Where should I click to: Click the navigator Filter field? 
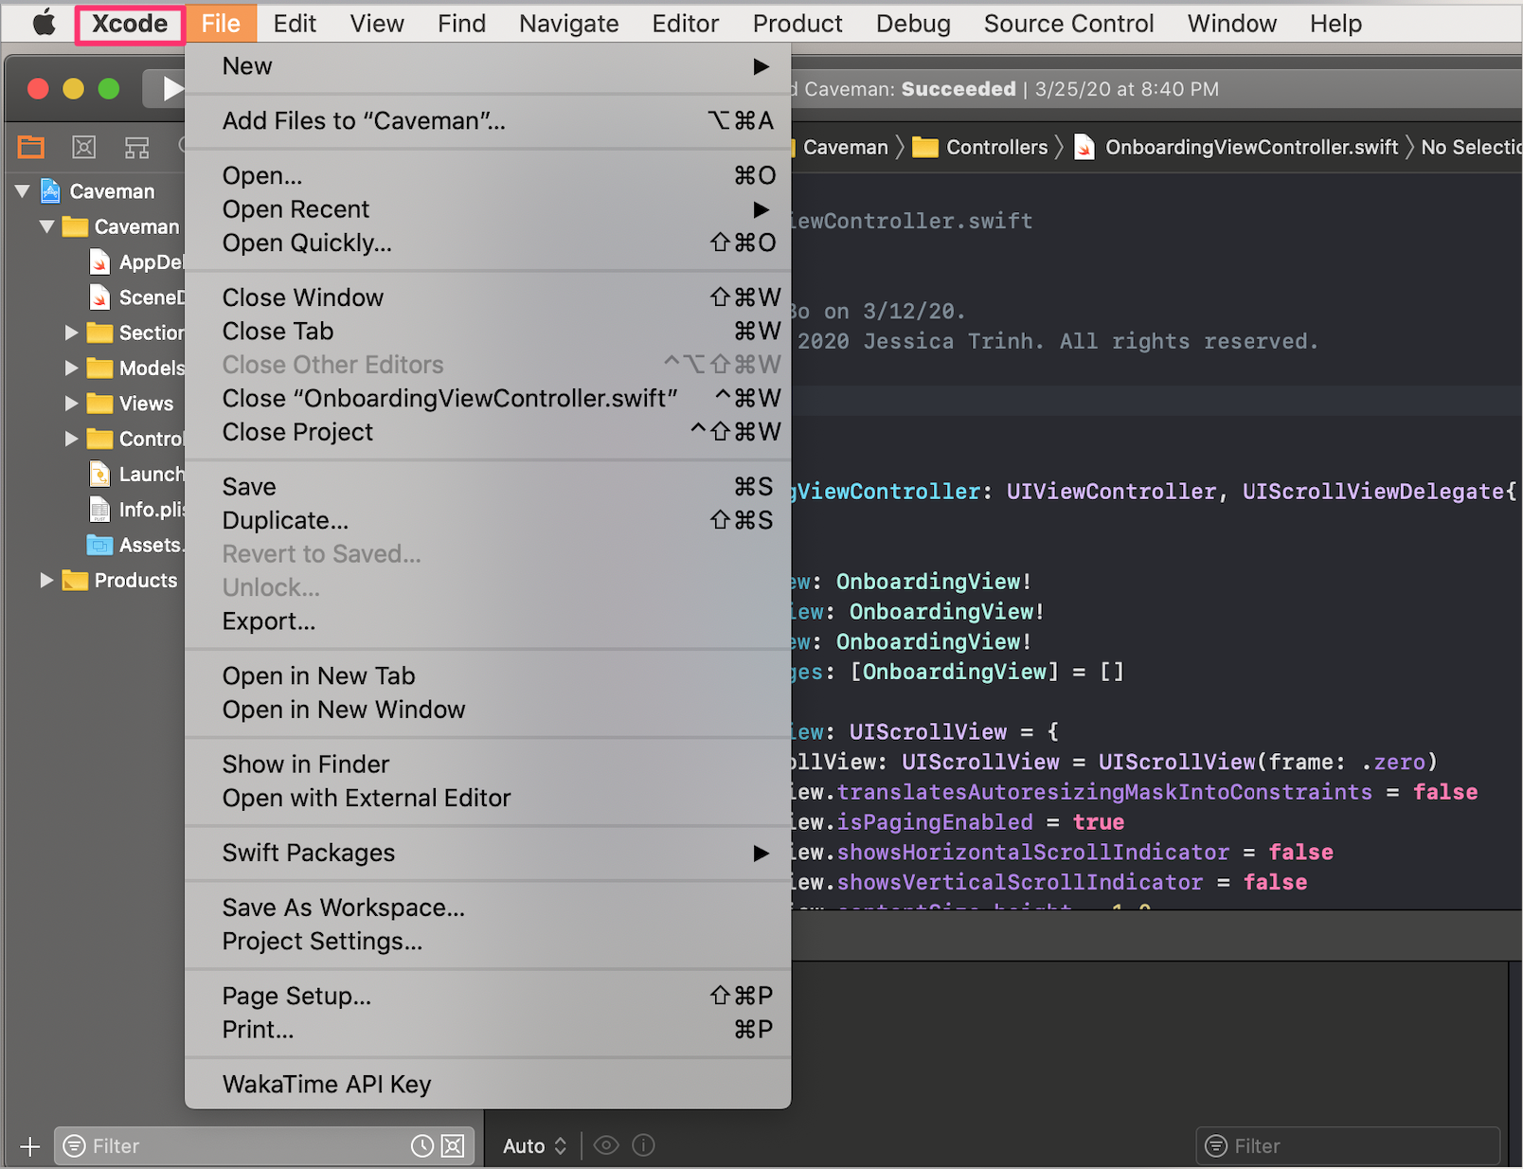coord(248,1146)
